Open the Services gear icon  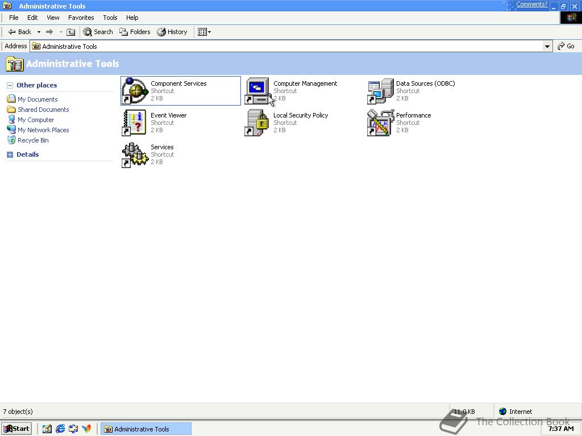135,154
